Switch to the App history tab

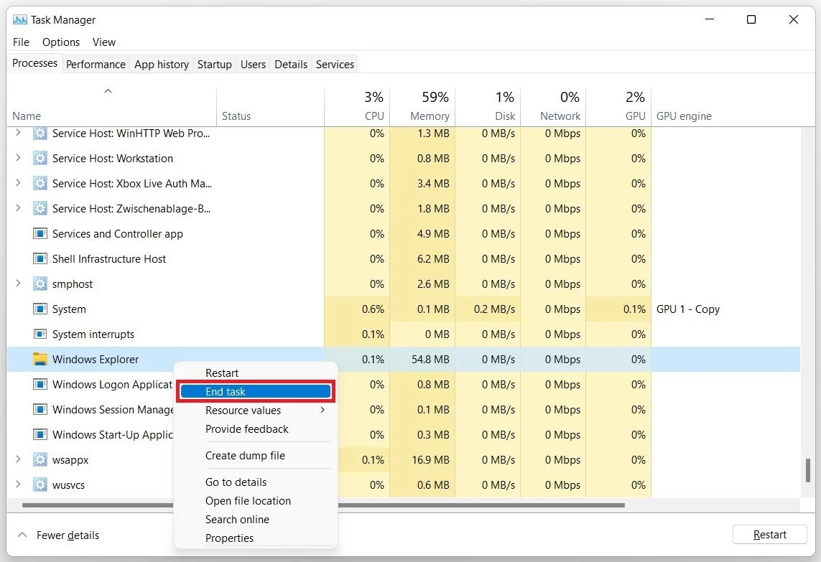pyautogui.click(x=162, y=65)
